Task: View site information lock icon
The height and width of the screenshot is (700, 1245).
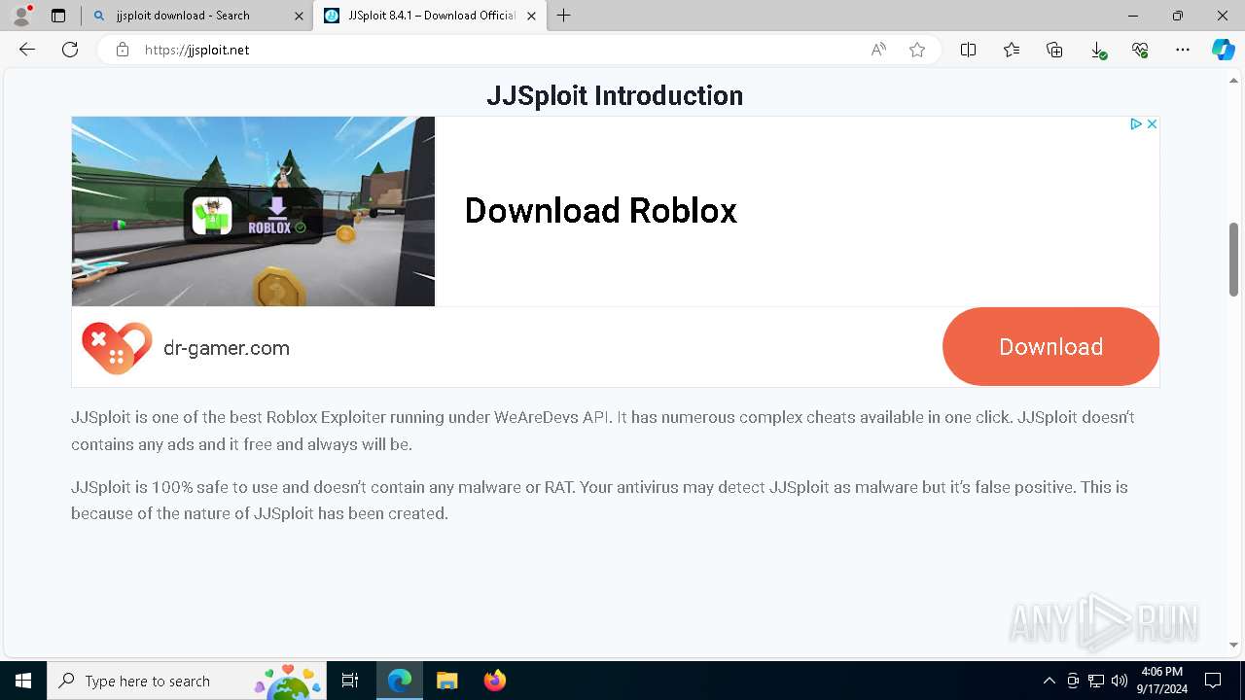Action: tap(123, 50)
